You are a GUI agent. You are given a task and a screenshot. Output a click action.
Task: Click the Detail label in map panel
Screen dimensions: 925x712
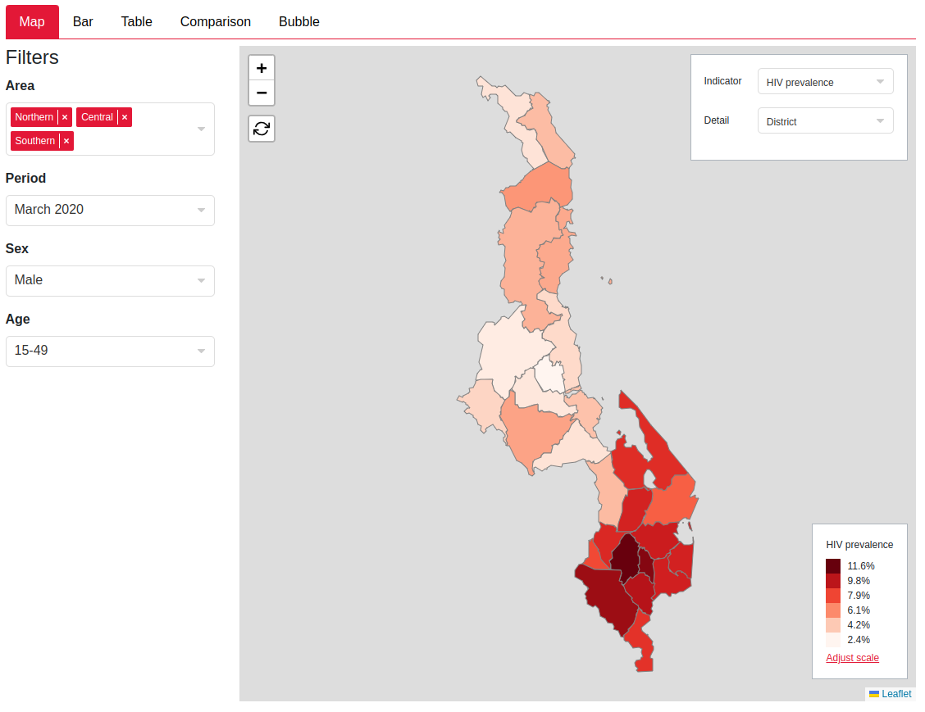tap(717, 120)
